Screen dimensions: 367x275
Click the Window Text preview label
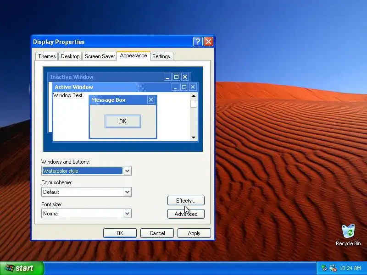click(x=67, y=95)
